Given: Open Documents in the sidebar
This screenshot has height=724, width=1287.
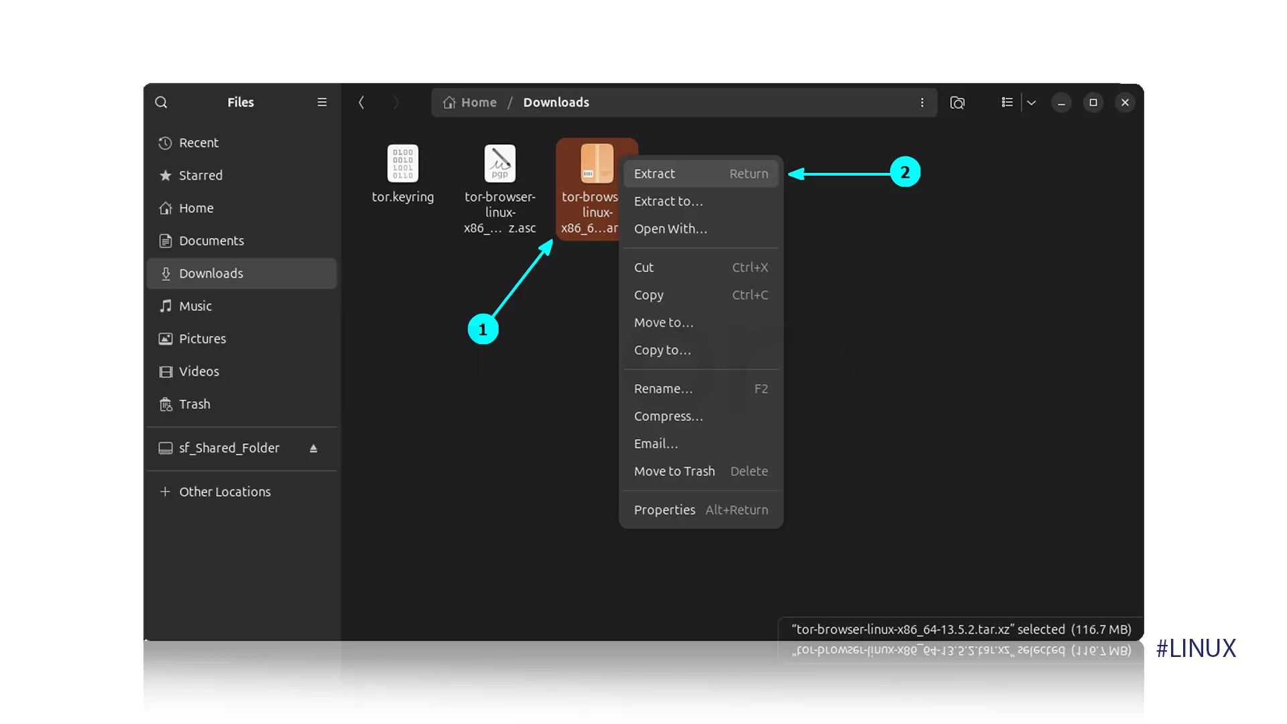Looking at the screenshot, I should (241, 241).
